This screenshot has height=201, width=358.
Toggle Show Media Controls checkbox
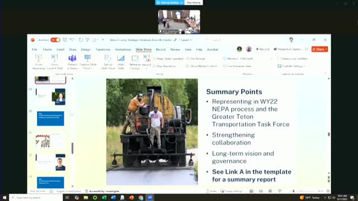pos(187,66)
